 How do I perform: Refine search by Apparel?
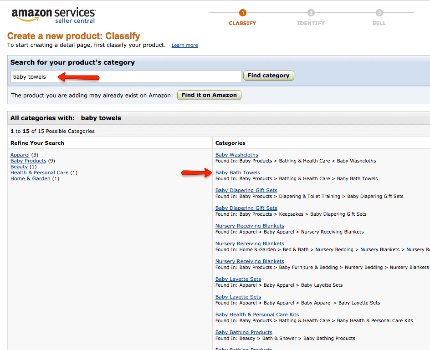20,155
